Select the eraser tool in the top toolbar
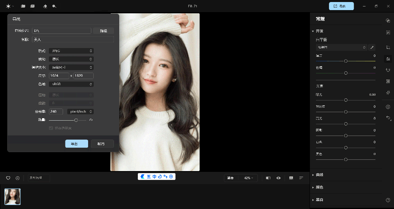This screenshot has width=394, height=209. [x=45, y=6]
